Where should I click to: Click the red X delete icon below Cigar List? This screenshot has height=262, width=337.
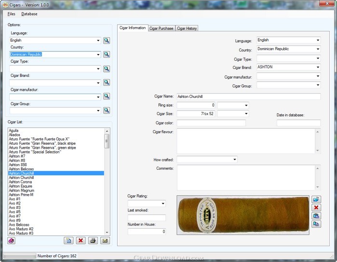(x=81, y=240)
